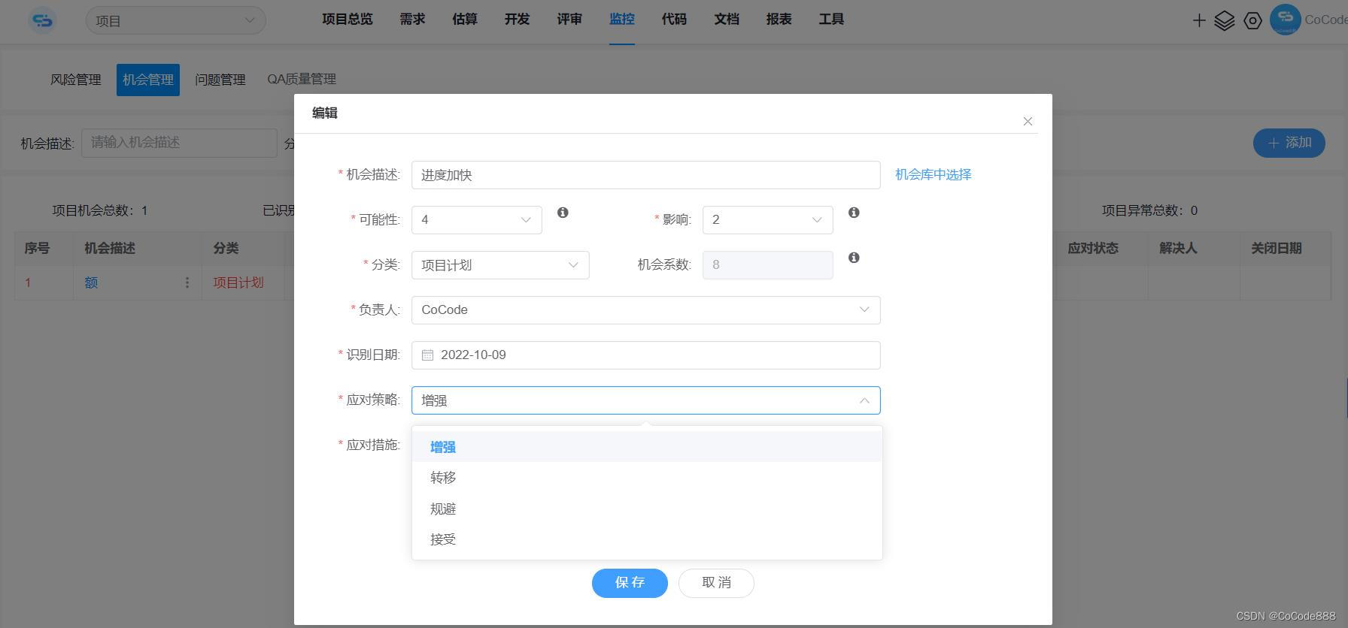1348x628 pixels.
Task: Click the 添加 button
Action: (x=1289, y=143)
